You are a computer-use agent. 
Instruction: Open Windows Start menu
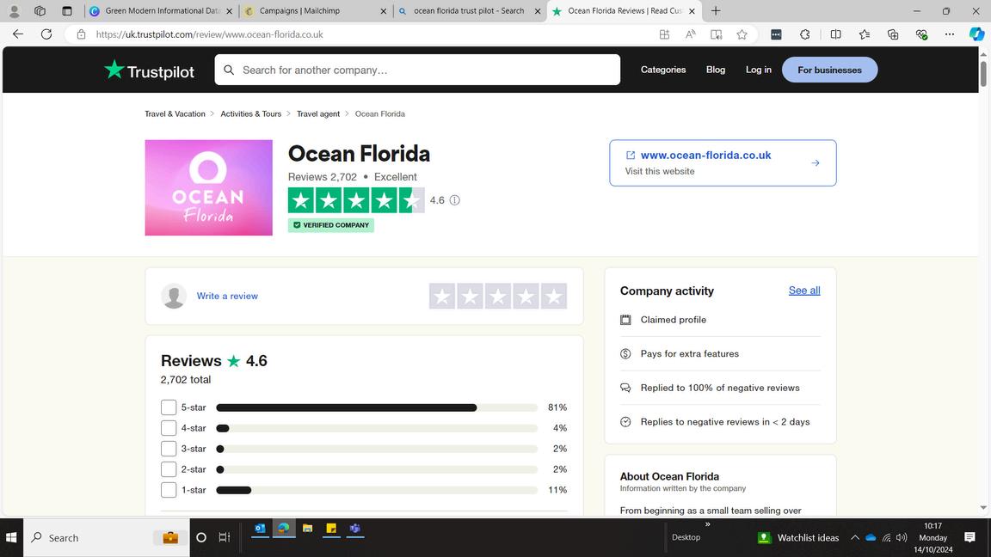pos(11,537)
